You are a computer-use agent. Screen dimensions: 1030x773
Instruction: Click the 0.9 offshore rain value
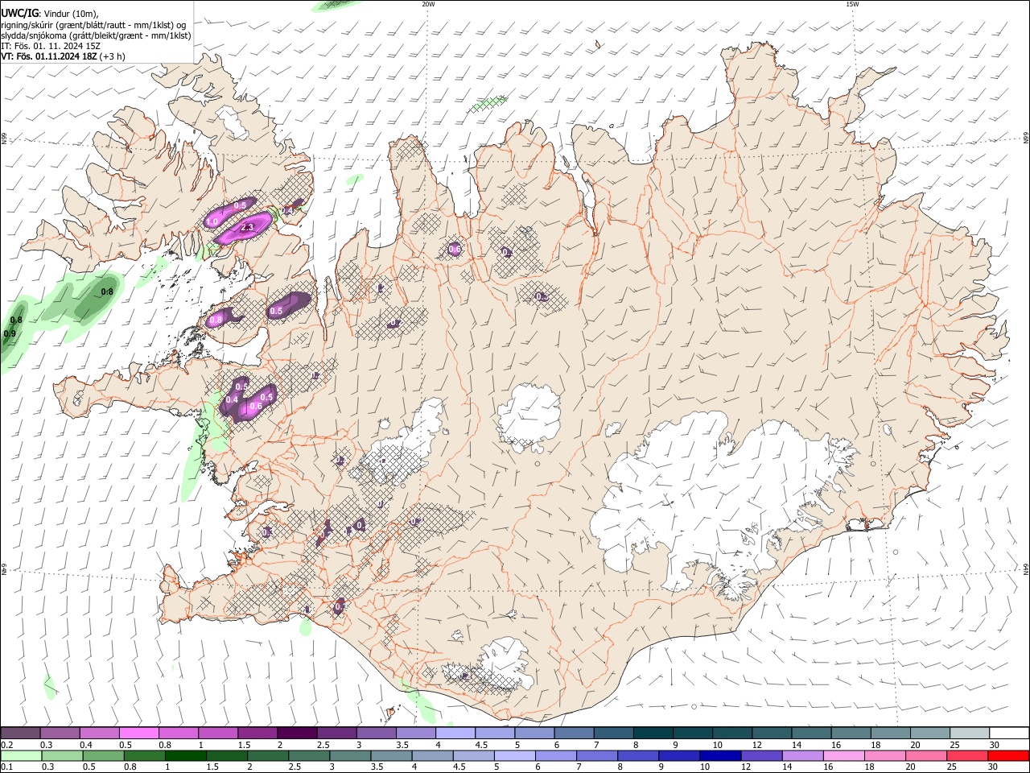point(10,333)
